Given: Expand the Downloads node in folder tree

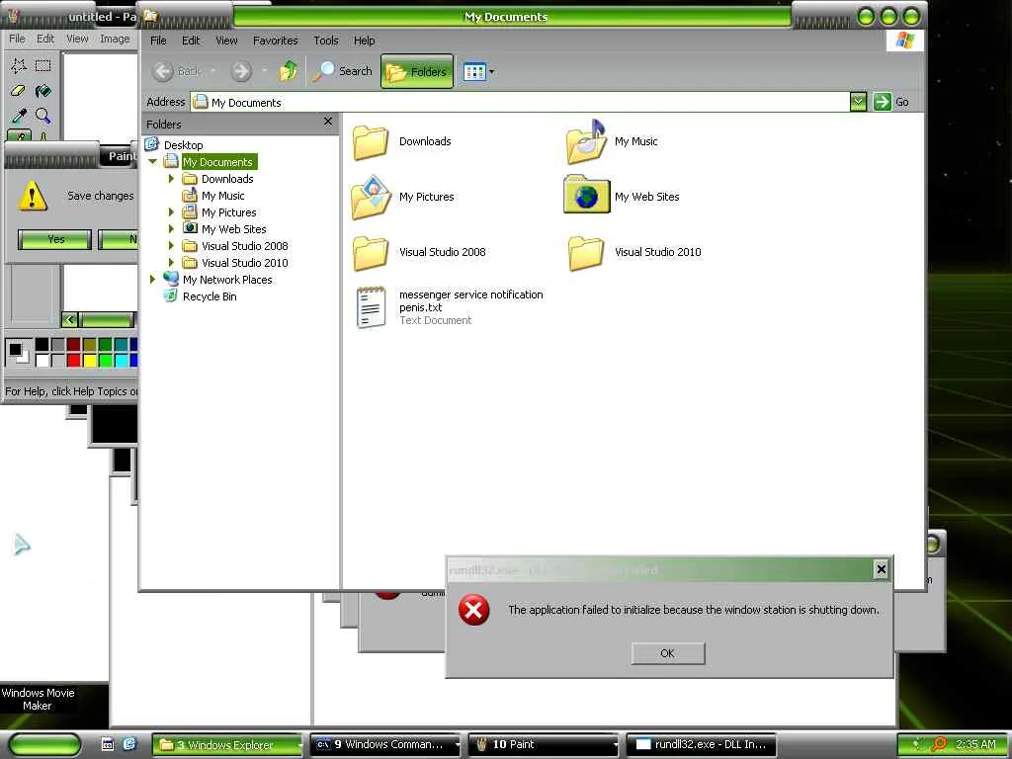Looking at the screenshot, I should point(171,178).
